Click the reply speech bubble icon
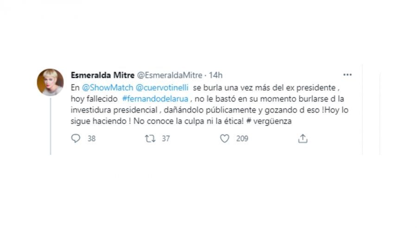Viewport: 417px width, 234px height. (x=76, y=138)
